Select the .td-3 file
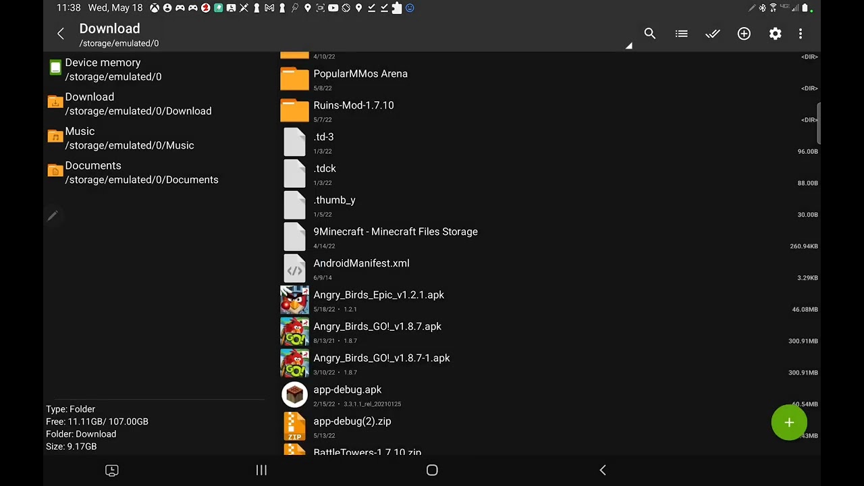The height and width of the screenshot is (486, 864). point(548,143)
